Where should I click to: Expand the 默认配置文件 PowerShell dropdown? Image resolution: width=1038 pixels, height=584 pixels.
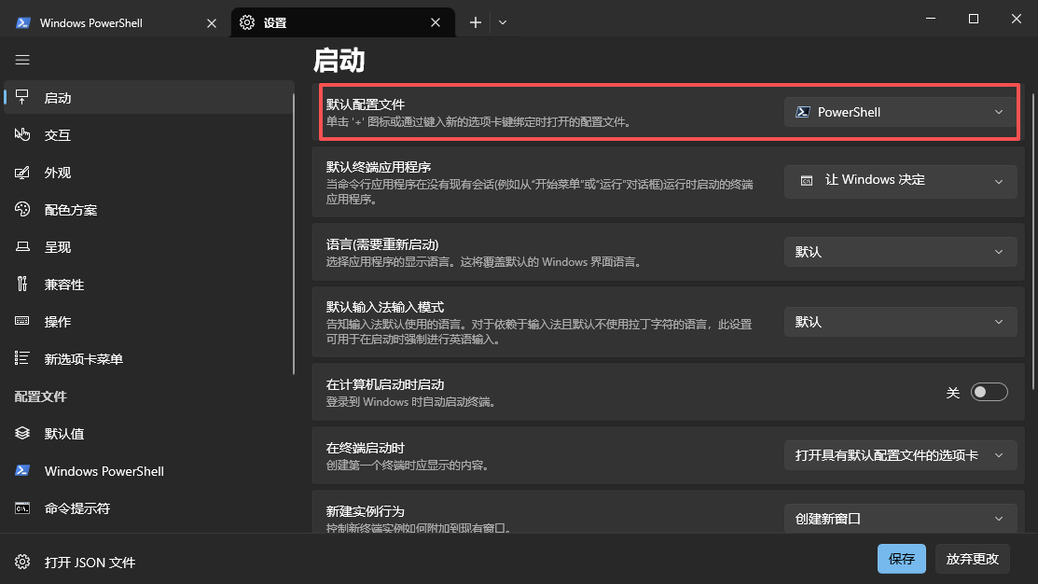click(x=900, y=112)
